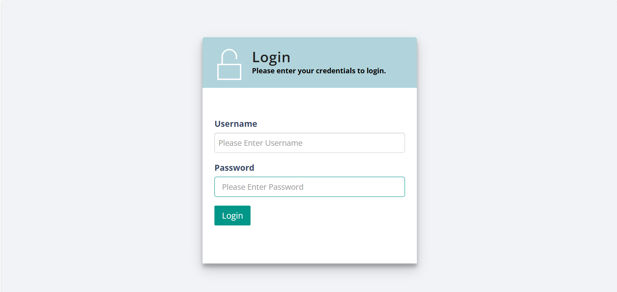Focus the Username input field
The image size is (617, 292).
pos(309,143)
